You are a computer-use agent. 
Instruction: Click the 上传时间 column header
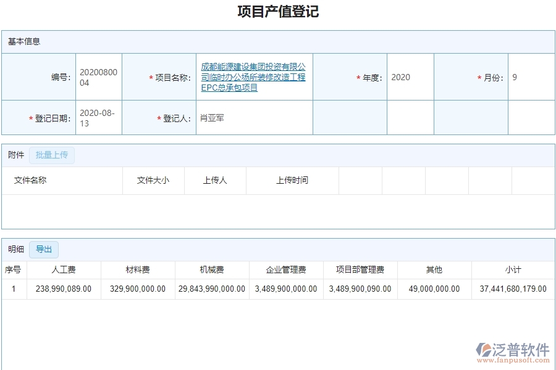(x=292, y=180)
